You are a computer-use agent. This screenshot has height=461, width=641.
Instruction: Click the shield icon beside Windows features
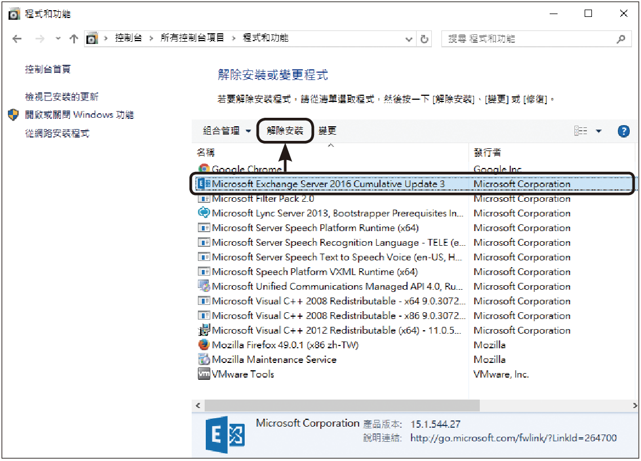pos(13,115)
